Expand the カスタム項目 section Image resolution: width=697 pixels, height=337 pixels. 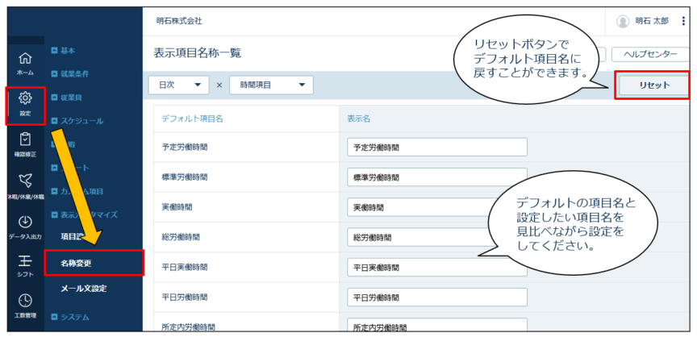pos(77,191)
